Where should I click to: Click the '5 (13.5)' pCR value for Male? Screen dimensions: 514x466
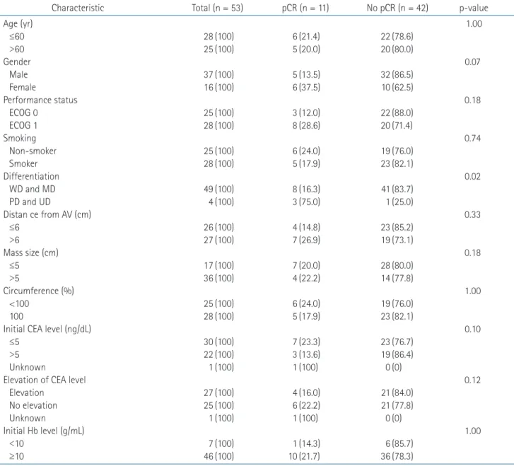[x=306, y=74]
